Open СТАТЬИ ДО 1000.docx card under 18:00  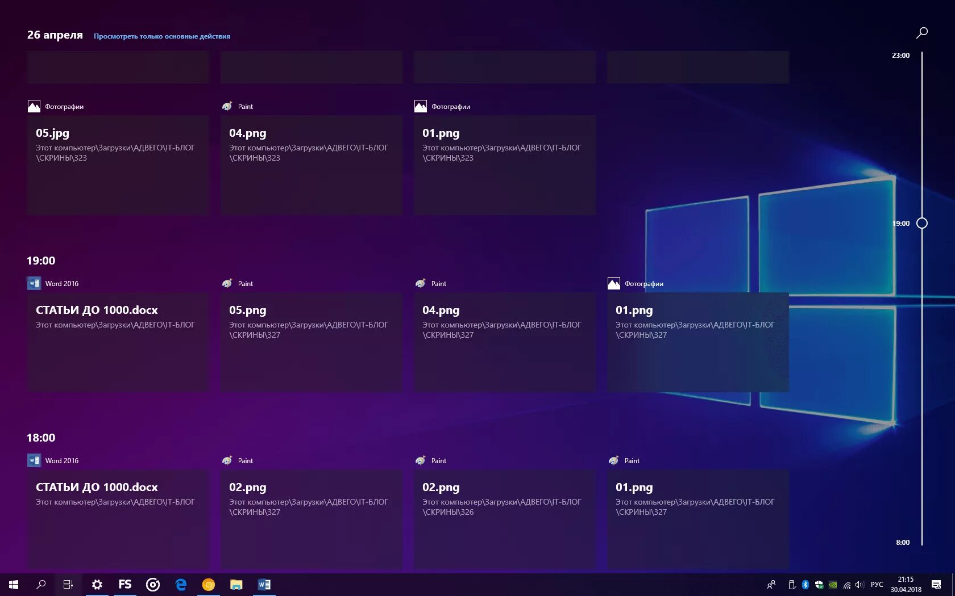[x=118, y=519]
